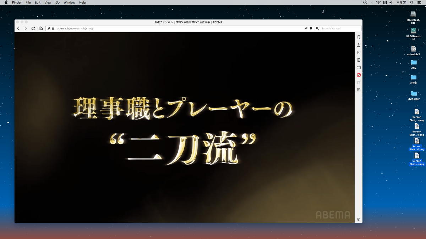The width and height of the screenshot is (426, 239).
Task: Open the Wi-Fi status menu
Action: pos(378,2)
